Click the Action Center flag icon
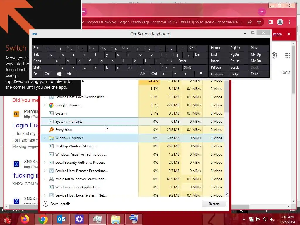Viewport: 300px width, 225px height. click(x=258, y=219)
